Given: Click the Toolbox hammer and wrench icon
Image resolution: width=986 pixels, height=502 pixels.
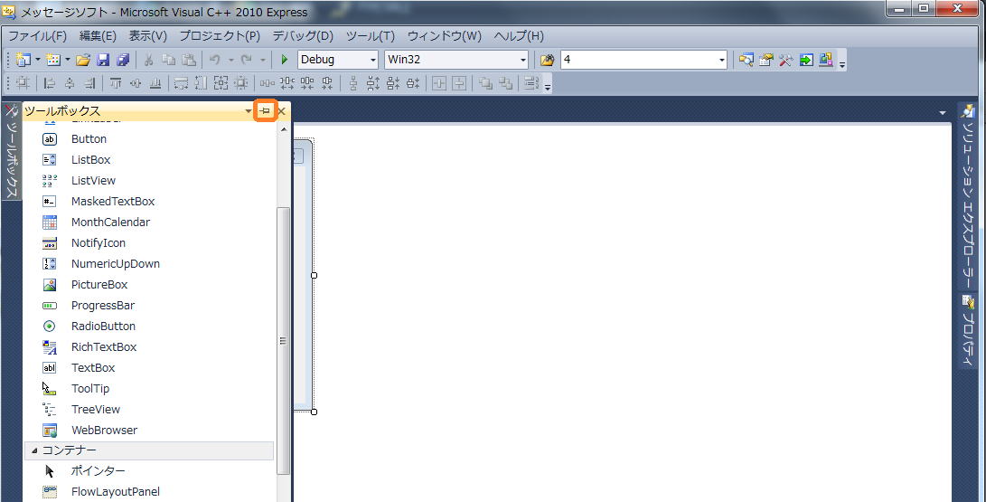Looking at the screenshot, I should [786, 60].
